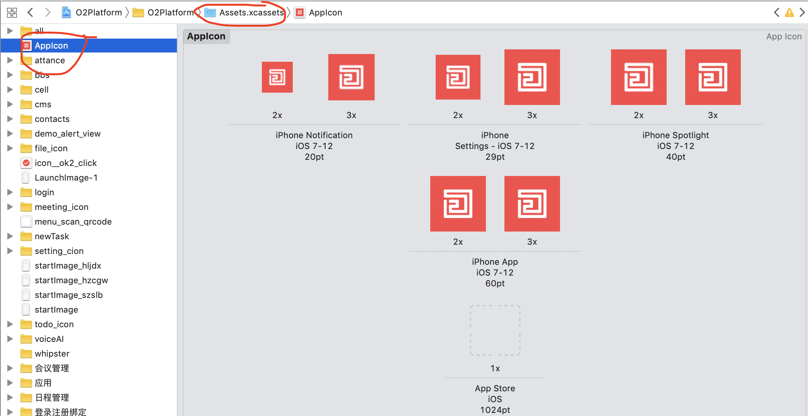This screenshot has width=808, height=416.
Task: Select the startImage_hljdx asset
Action: pos(89,265)
